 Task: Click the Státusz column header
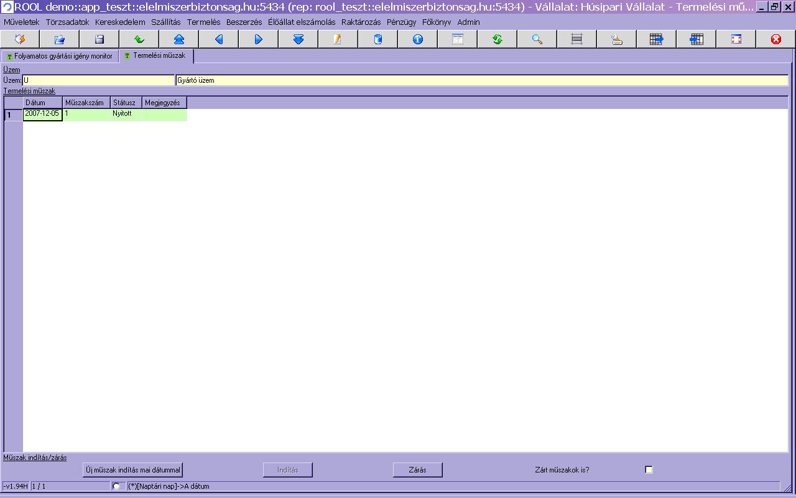pyautogui.click(x=127, y=103)
